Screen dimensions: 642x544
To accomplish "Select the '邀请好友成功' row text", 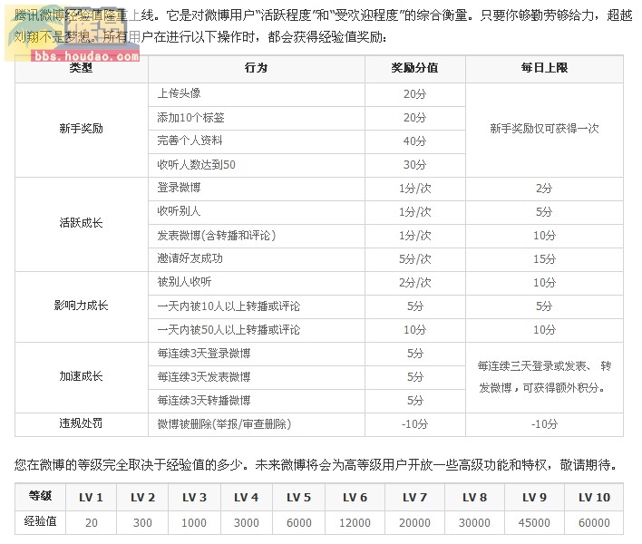I will (190, 258).
